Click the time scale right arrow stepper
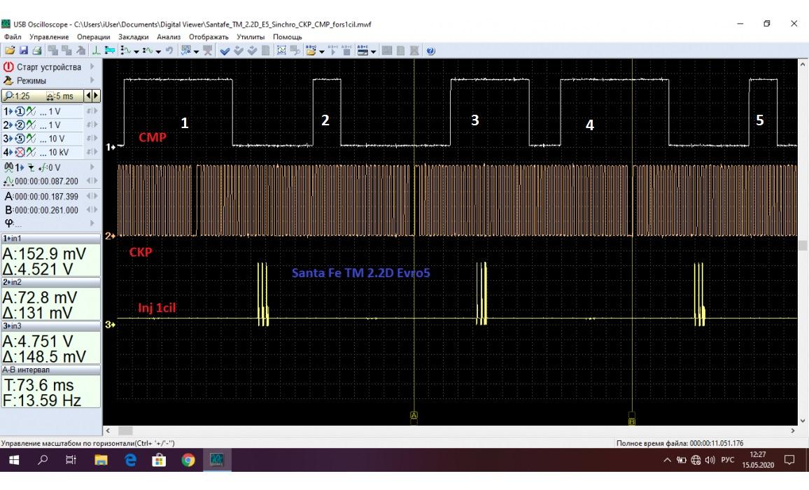809x490 pixels. (95, 95)
